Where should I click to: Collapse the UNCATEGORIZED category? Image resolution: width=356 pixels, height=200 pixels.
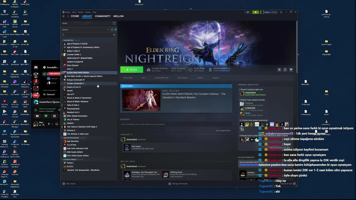pos(62,138)
